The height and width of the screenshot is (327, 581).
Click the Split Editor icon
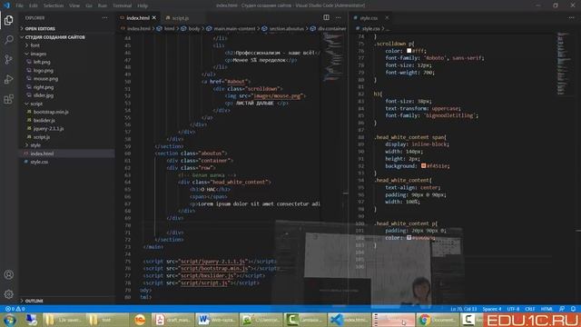pos(326,17)
